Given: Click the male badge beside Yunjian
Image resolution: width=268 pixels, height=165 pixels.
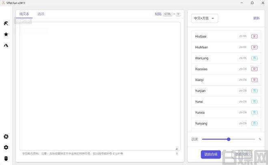Looking at the screenshot, I should (254, 91).
